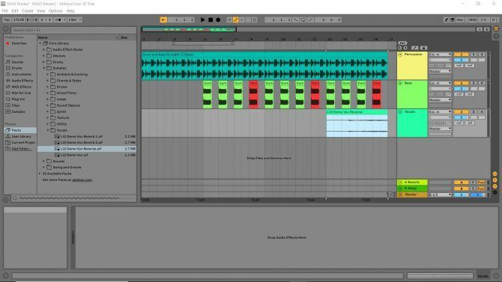Click the Stop button in transport

tap(211, 20)
